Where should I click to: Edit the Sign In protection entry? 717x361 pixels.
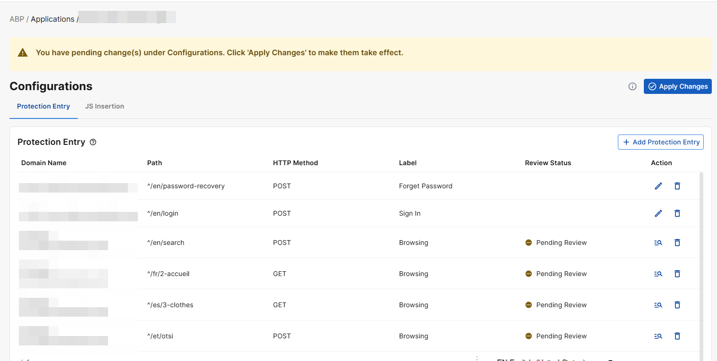coord(658,213)
